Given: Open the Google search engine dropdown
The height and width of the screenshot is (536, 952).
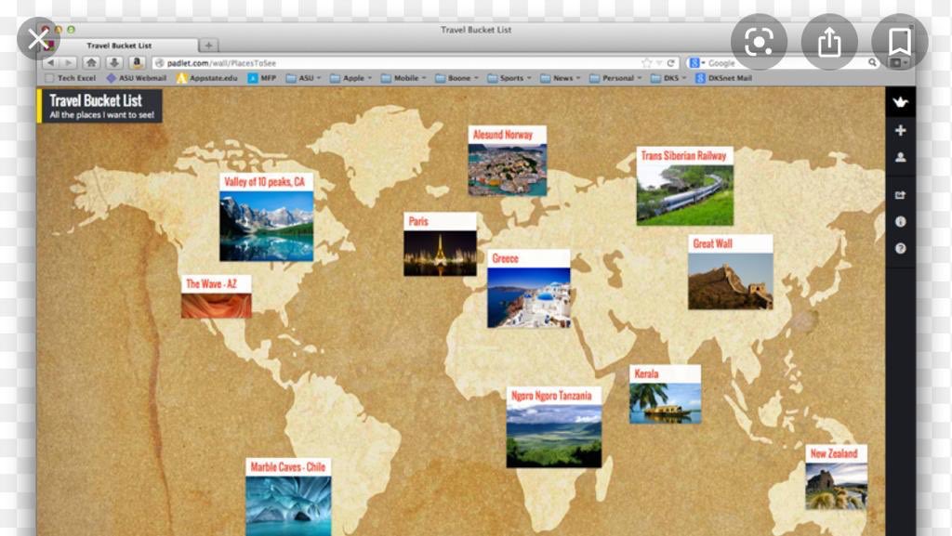Looking at the screenshot, I should pyautogui.click(x=697, y=63).
